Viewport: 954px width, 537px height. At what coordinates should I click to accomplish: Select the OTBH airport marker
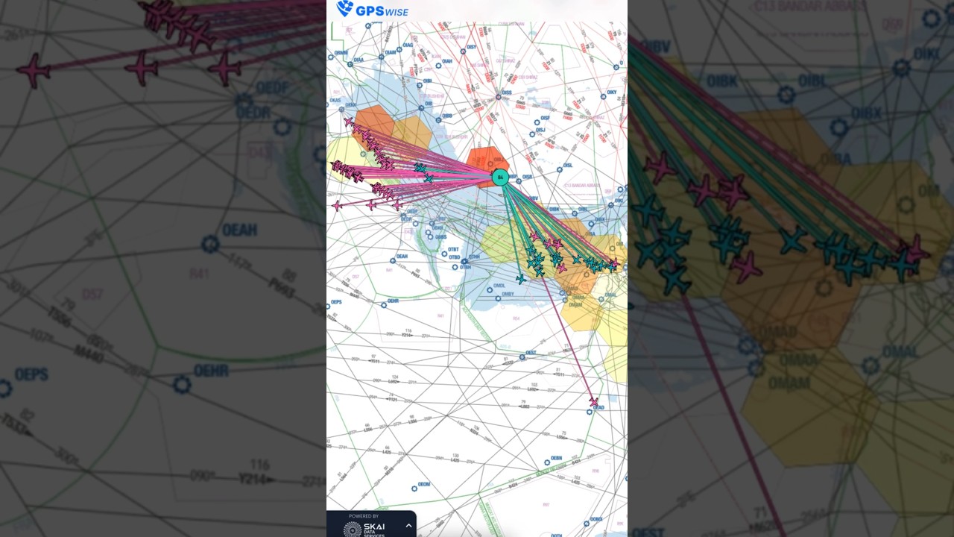point(455,267)
